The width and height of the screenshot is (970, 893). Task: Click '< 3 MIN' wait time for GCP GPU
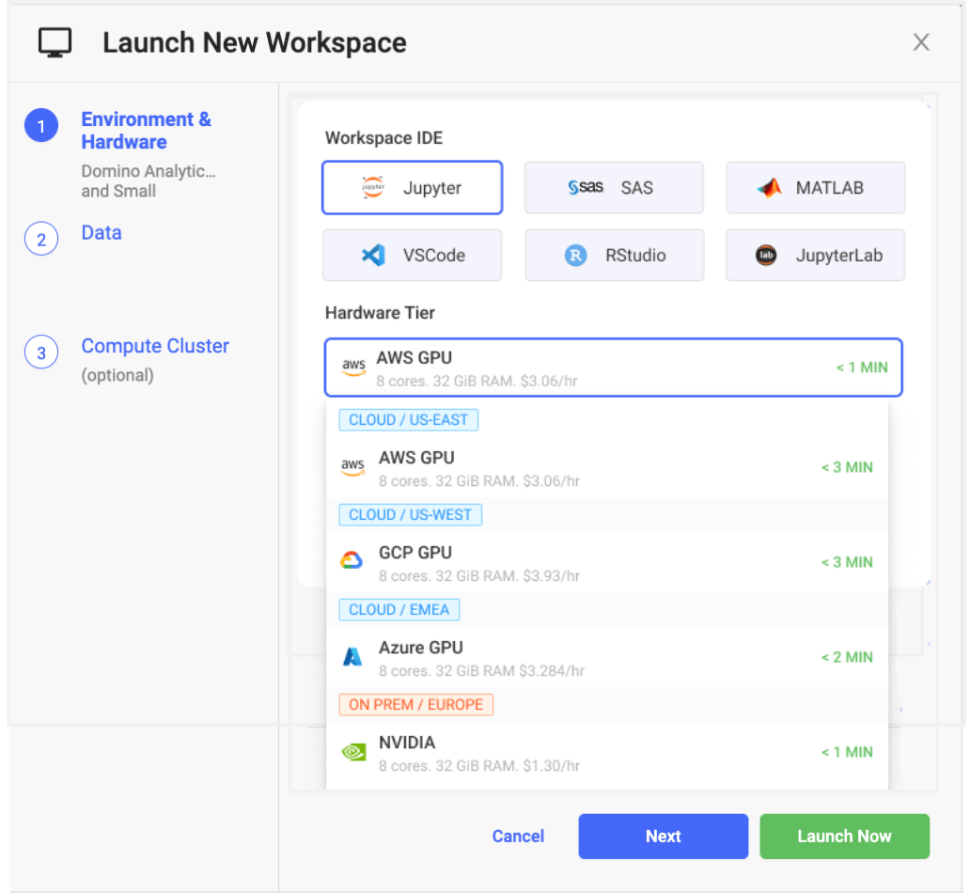[x=847, y=562]
